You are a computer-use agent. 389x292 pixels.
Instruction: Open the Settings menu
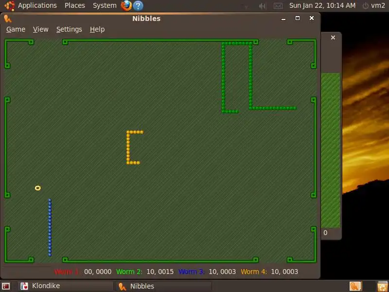tap(69, 29)
